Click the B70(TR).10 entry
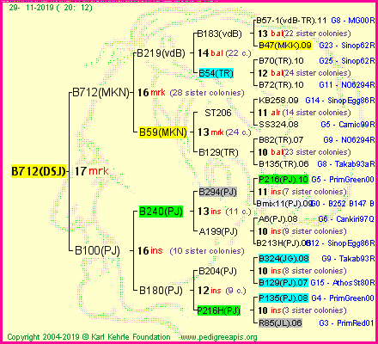 coord(281,61)
